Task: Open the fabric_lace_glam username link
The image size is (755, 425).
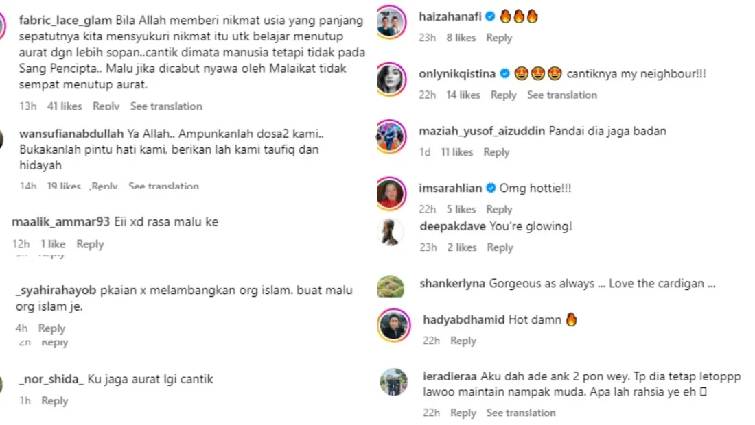Action: point(65,20)
